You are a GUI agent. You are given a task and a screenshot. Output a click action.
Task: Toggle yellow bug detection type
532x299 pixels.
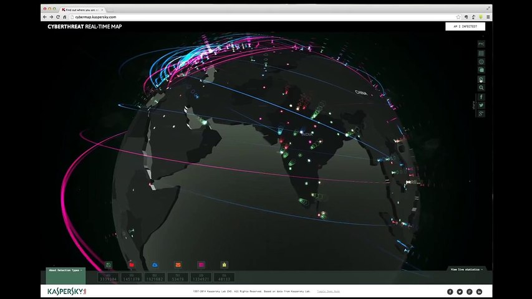pyautogui.click(x=225, y=265)
